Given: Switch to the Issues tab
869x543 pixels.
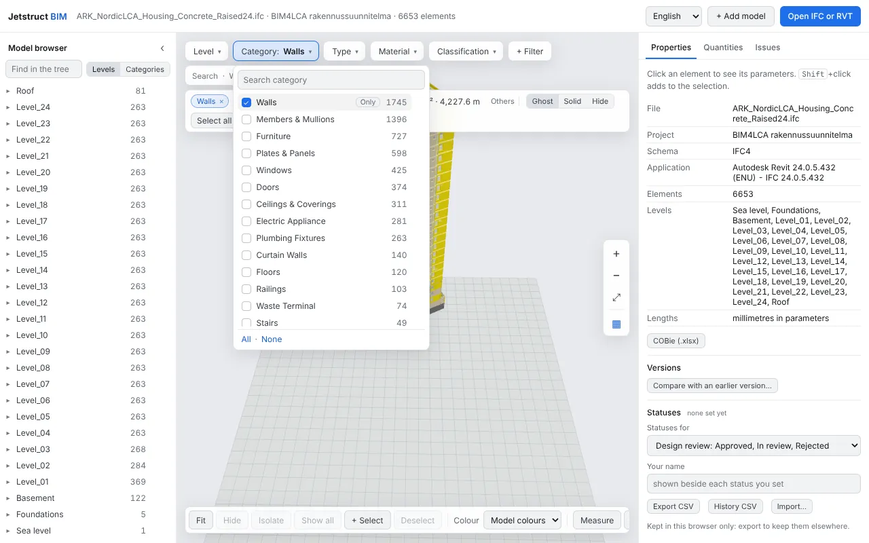Looking at the screenshot, I should [x=768, y=48].
